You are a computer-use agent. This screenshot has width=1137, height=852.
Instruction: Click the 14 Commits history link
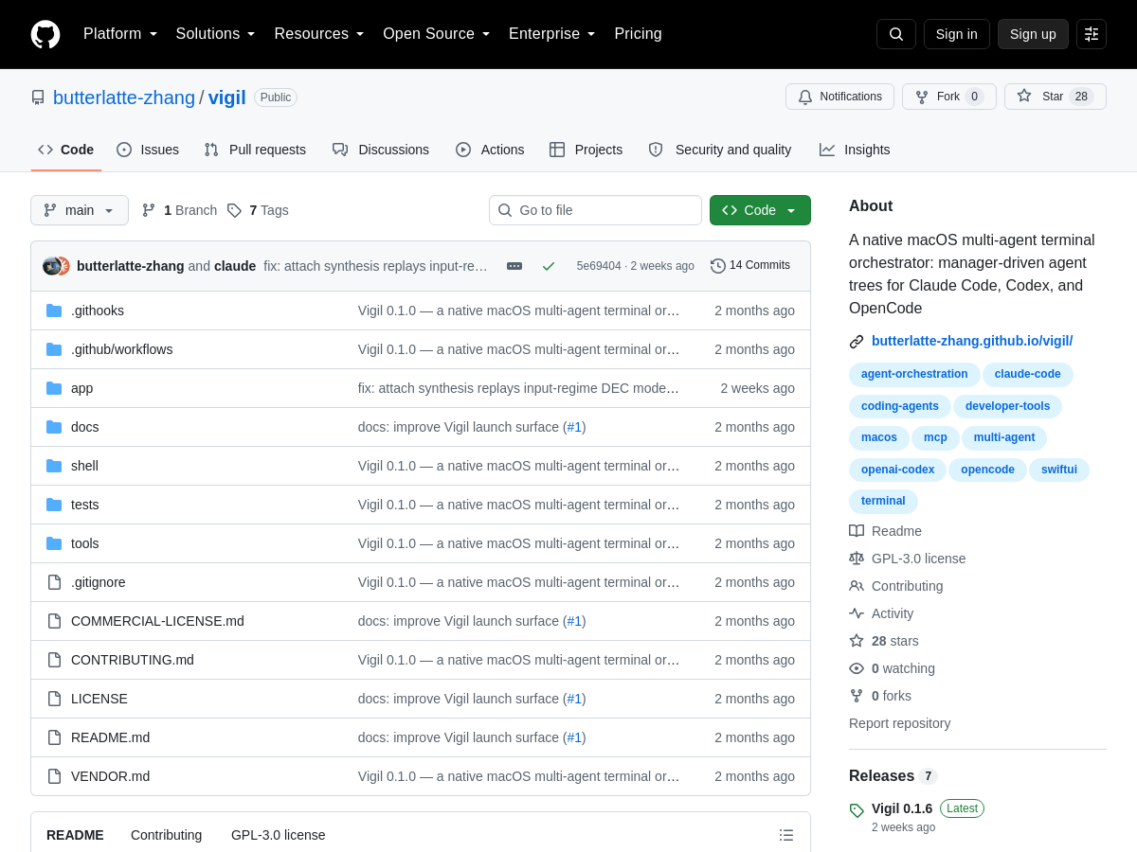point(750,266)
